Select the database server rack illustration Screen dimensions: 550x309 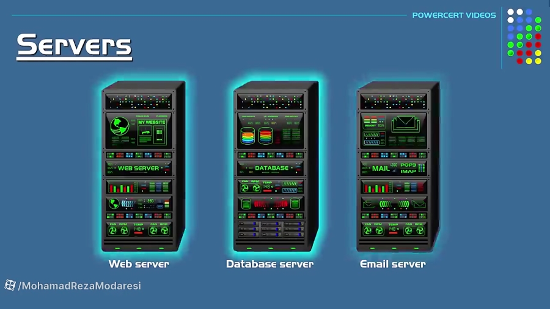click(x=276, y=166)
